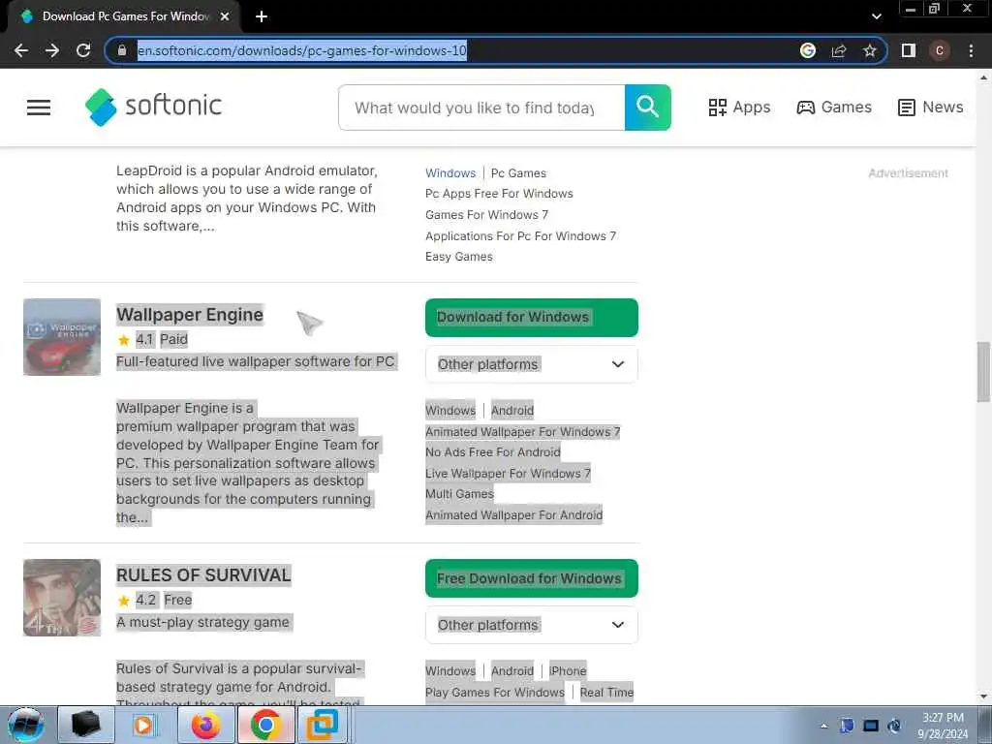
Task: Open the tab search dropdown arrow
Action: click(876, 16)
